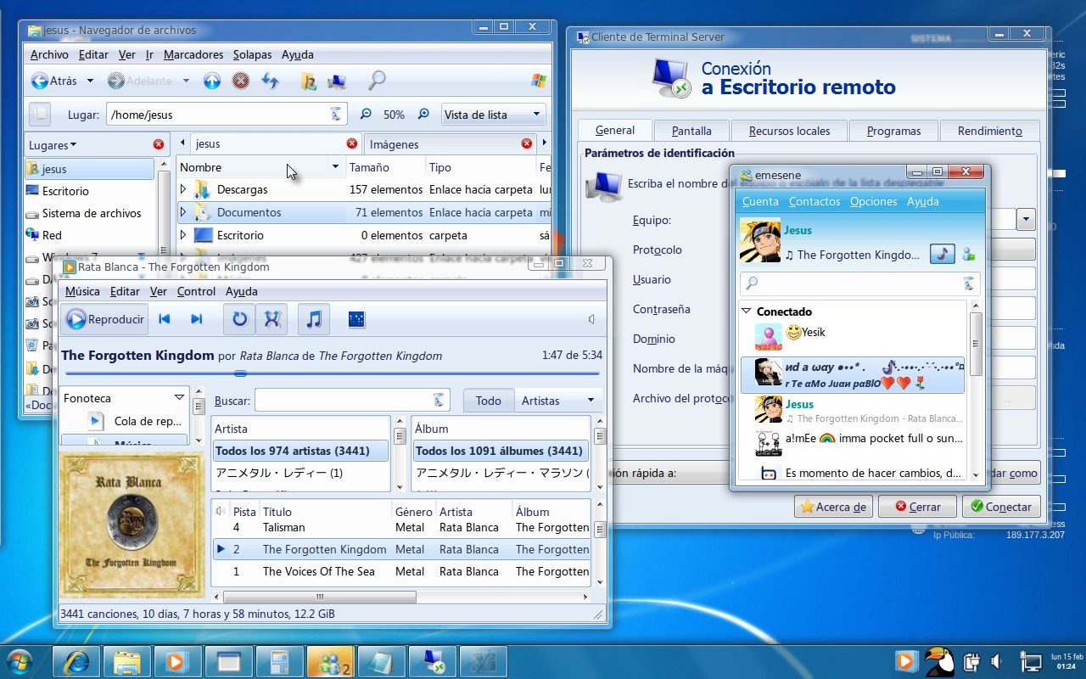
Task: Clear the Buscar search field in music player
Action: pyautogui.click(x=439, y=400)
